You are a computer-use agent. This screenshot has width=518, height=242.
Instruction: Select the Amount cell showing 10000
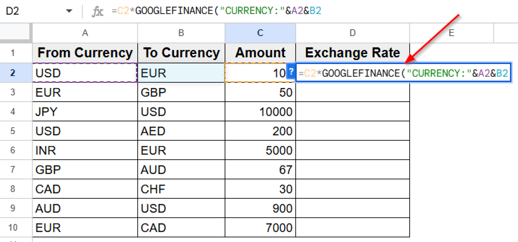(x=260, y=112)
